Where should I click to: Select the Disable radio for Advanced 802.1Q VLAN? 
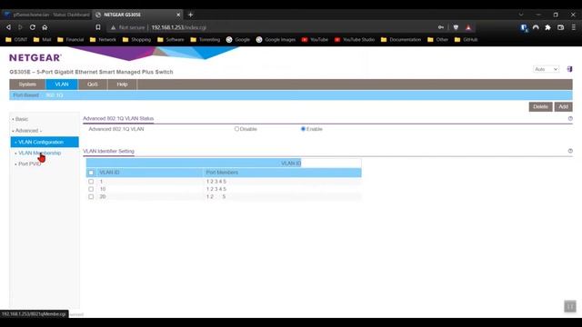(x=236, y=129)
